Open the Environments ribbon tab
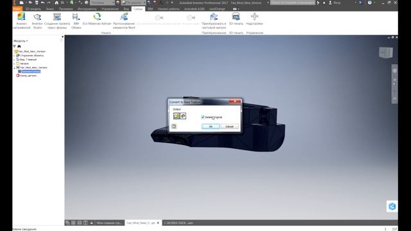This screenshot has height=231, width=411. click(x=138, y=9)
